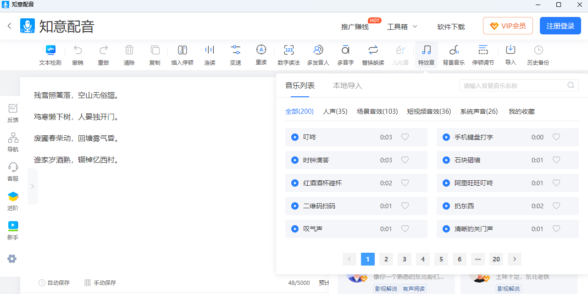Click the background music name search field
The image size is (588, 294).
[514, 86]
